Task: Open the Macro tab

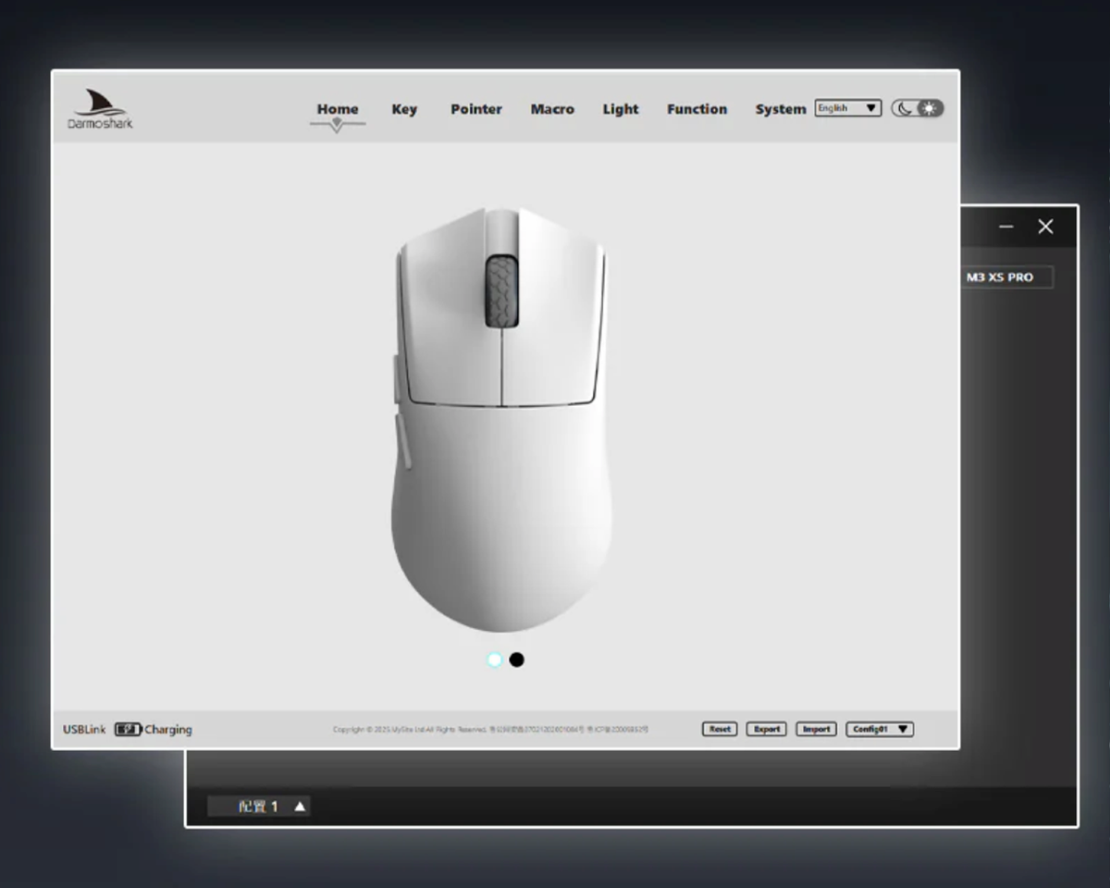Action: click(552, 109)
